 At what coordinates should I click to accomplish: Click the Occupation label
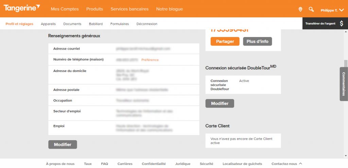63,100
